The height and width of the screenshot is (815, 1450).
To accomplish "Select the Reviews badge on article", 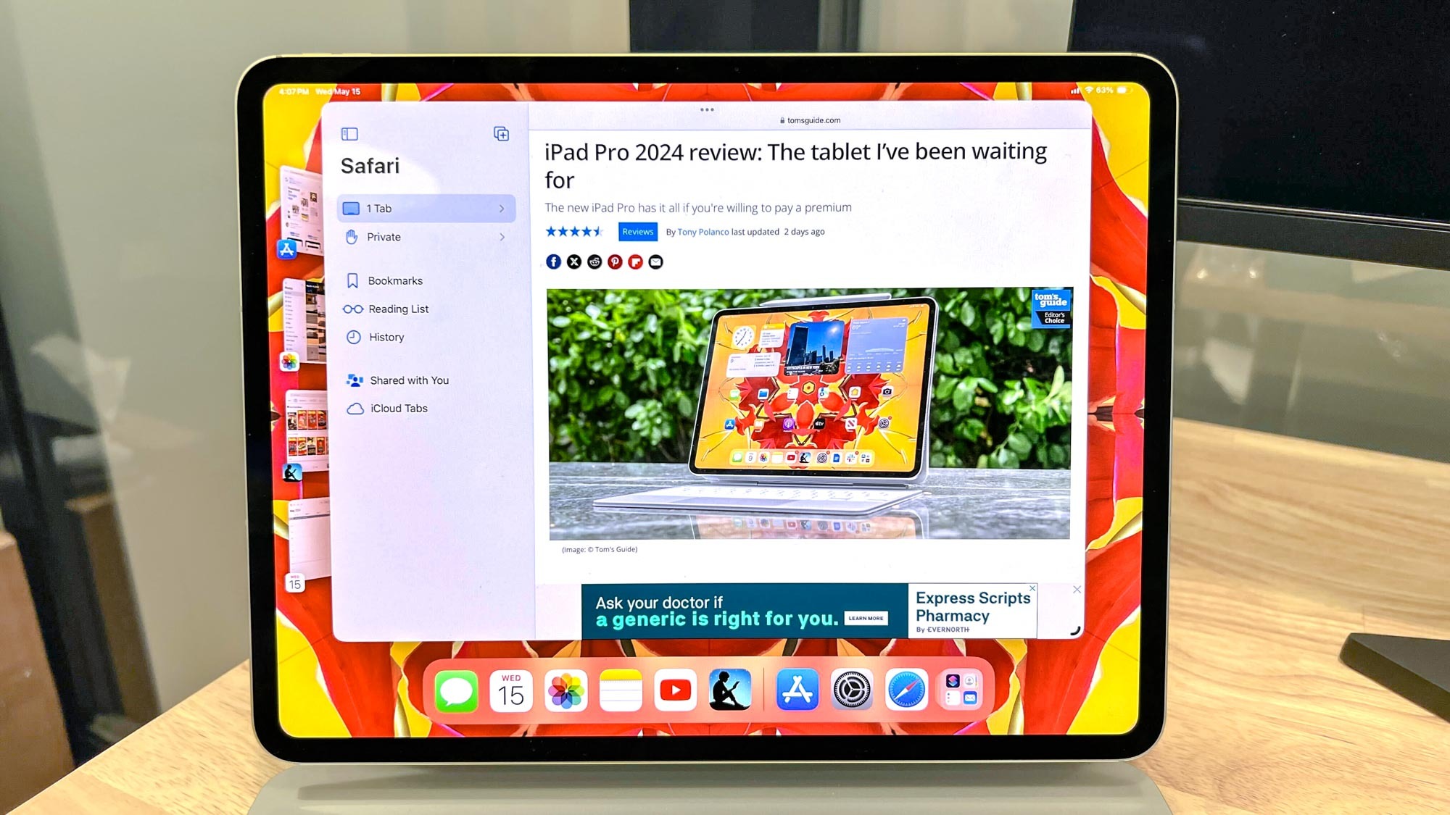I will (x=637, y=232).
